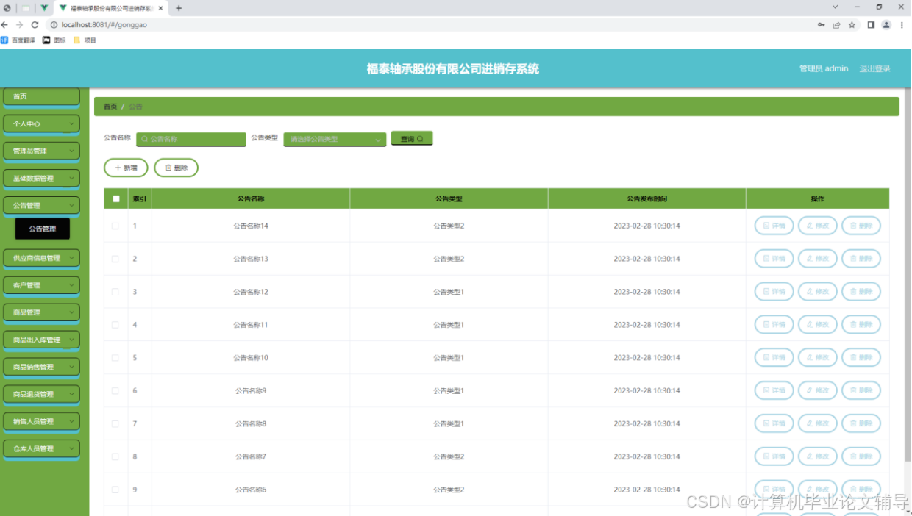
Task: Click 修改 for 公告名称13
Action: coord(817,259)
